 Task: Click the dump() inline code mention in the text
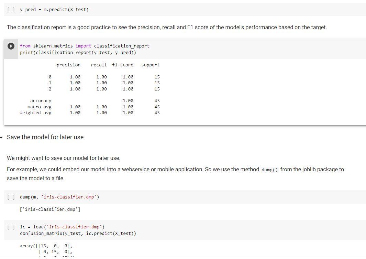click(x=269, y=169)
